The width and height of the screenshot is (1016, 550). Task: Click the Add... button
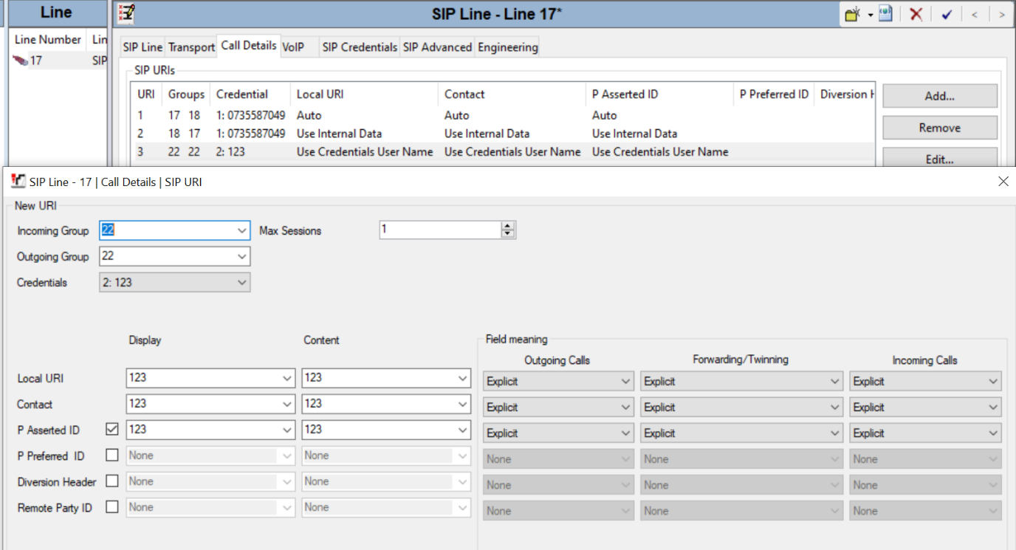940,96
